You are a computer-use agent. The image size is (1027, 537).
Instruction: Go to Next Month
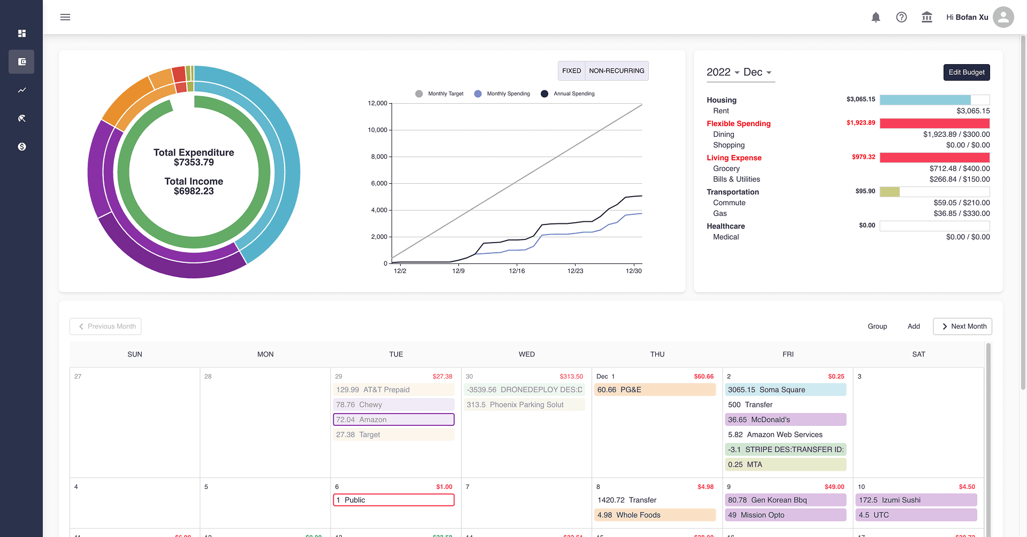click(x=962, y=326)
